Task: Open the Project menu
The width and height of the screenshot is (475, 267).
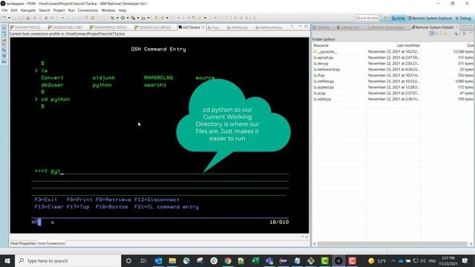Action: (x=59, y=10)
